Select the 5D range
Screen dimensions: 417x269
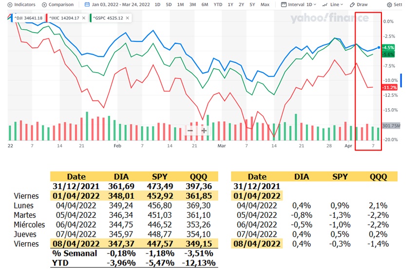tap(169, 4)
